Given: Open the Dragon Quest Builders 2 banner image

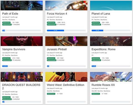Looking at the screenshot, I should (22, 77).
